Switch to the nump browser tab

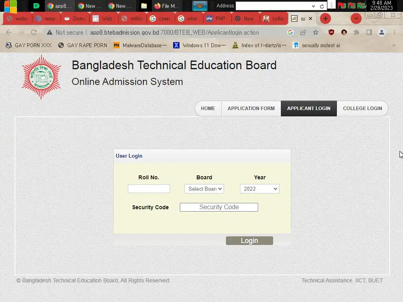46,18
